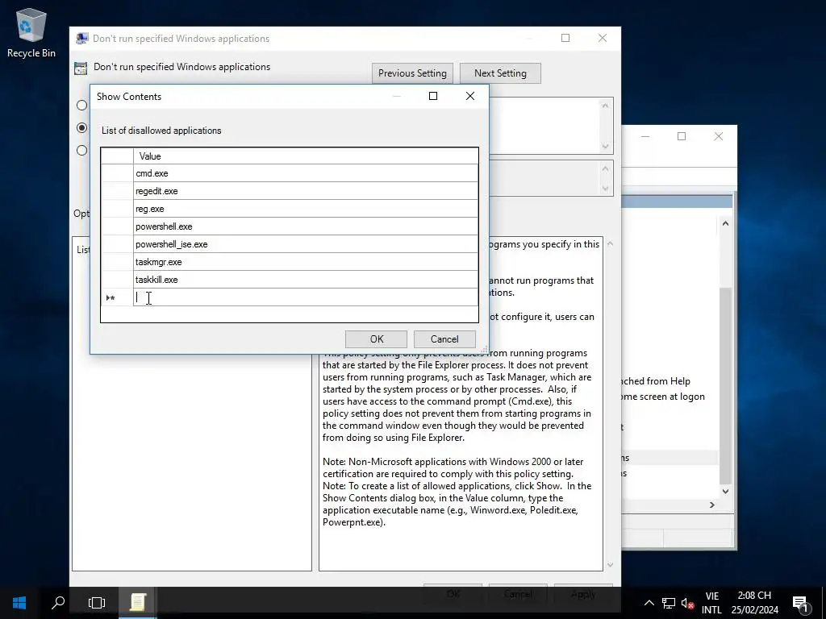
Task: Maximize the Show Contents dialog
Action: [433, 96]
